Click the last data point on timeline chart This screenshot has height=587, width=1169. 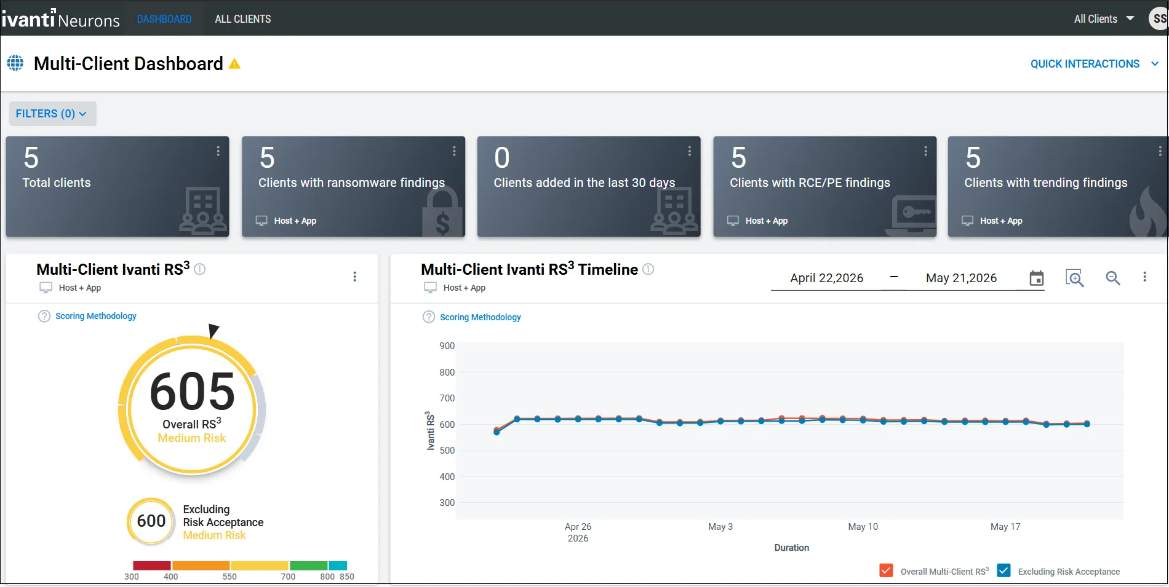pos(1087,424)
